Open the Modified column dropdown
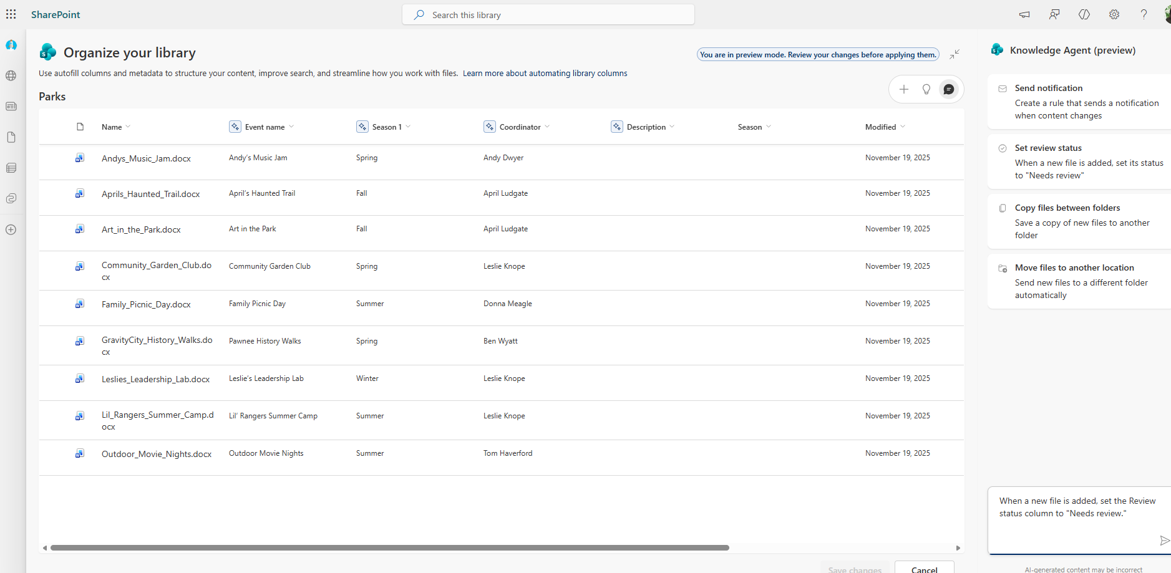 903,127
